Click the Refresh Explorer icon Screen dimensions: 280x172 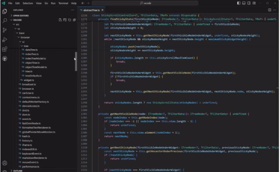coord(70,19)
